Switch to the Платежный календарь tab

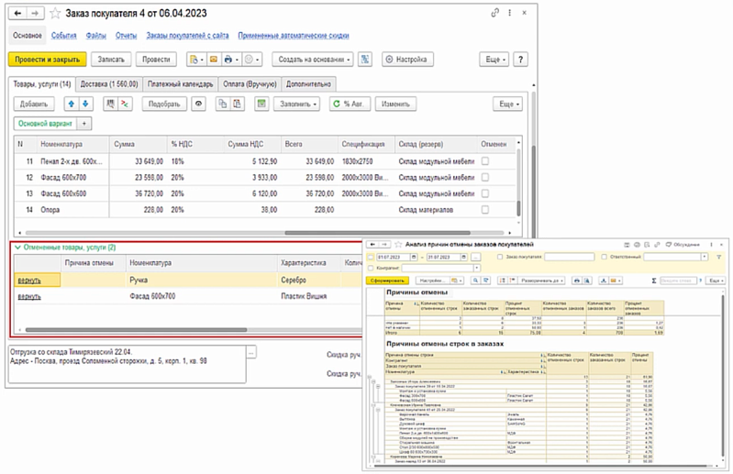pyautogui.click(x=181, y=84)
